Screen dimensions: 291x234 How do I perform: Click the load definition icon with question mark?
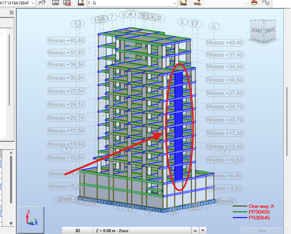(81, 3)
